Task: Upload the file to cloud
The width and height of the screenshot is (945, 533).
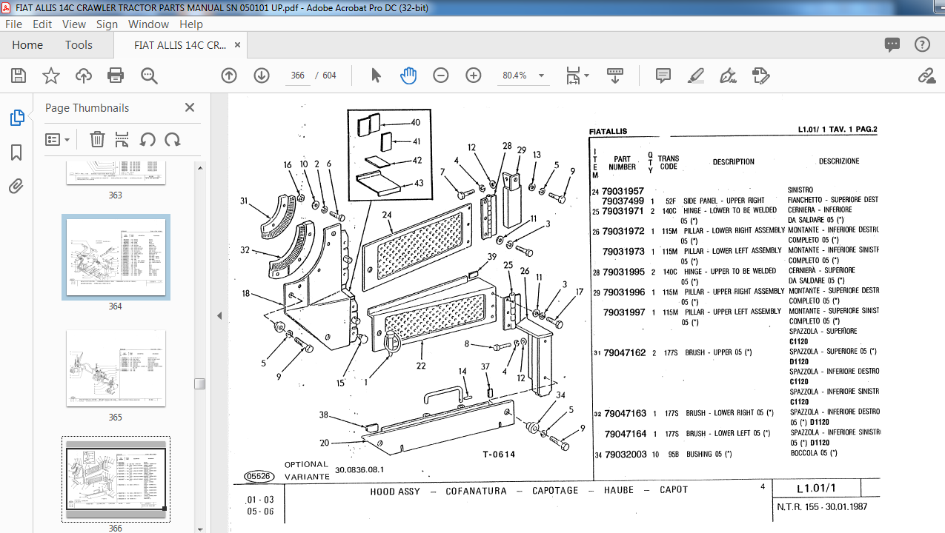Action: tap(84, 76)
